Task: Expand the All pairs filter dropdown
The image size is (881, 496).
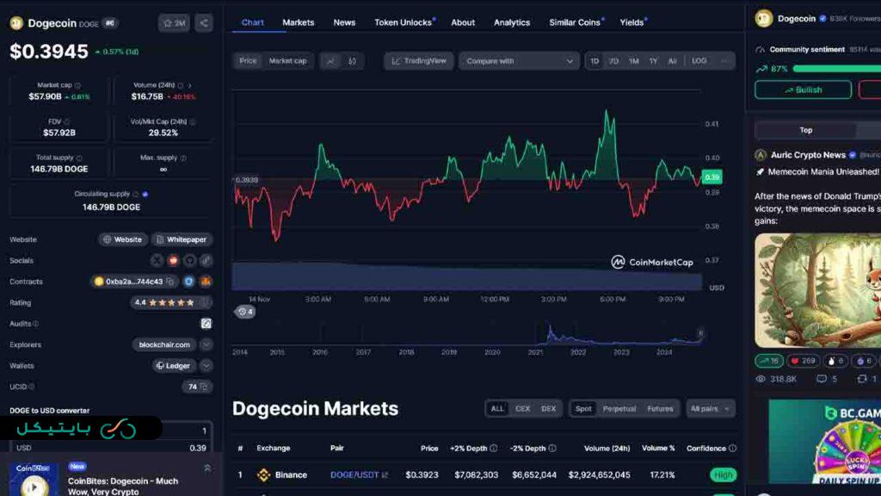Action: [x=711, y=408]
